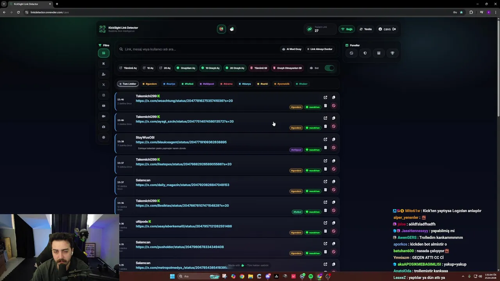Filter links by Kick platform icon
This screenshot has width=500, height=281.
click(x=104, y=64)
